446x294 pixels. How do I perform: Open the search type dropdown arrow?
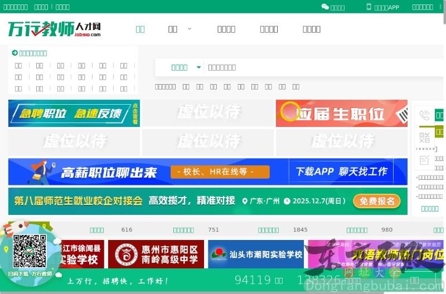click(x=199, y=67)
